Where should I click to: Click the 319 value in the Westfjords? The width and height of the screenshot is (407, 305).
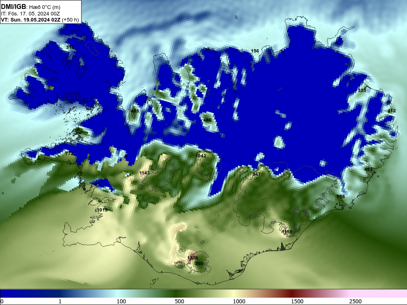[x=70, y=47]
